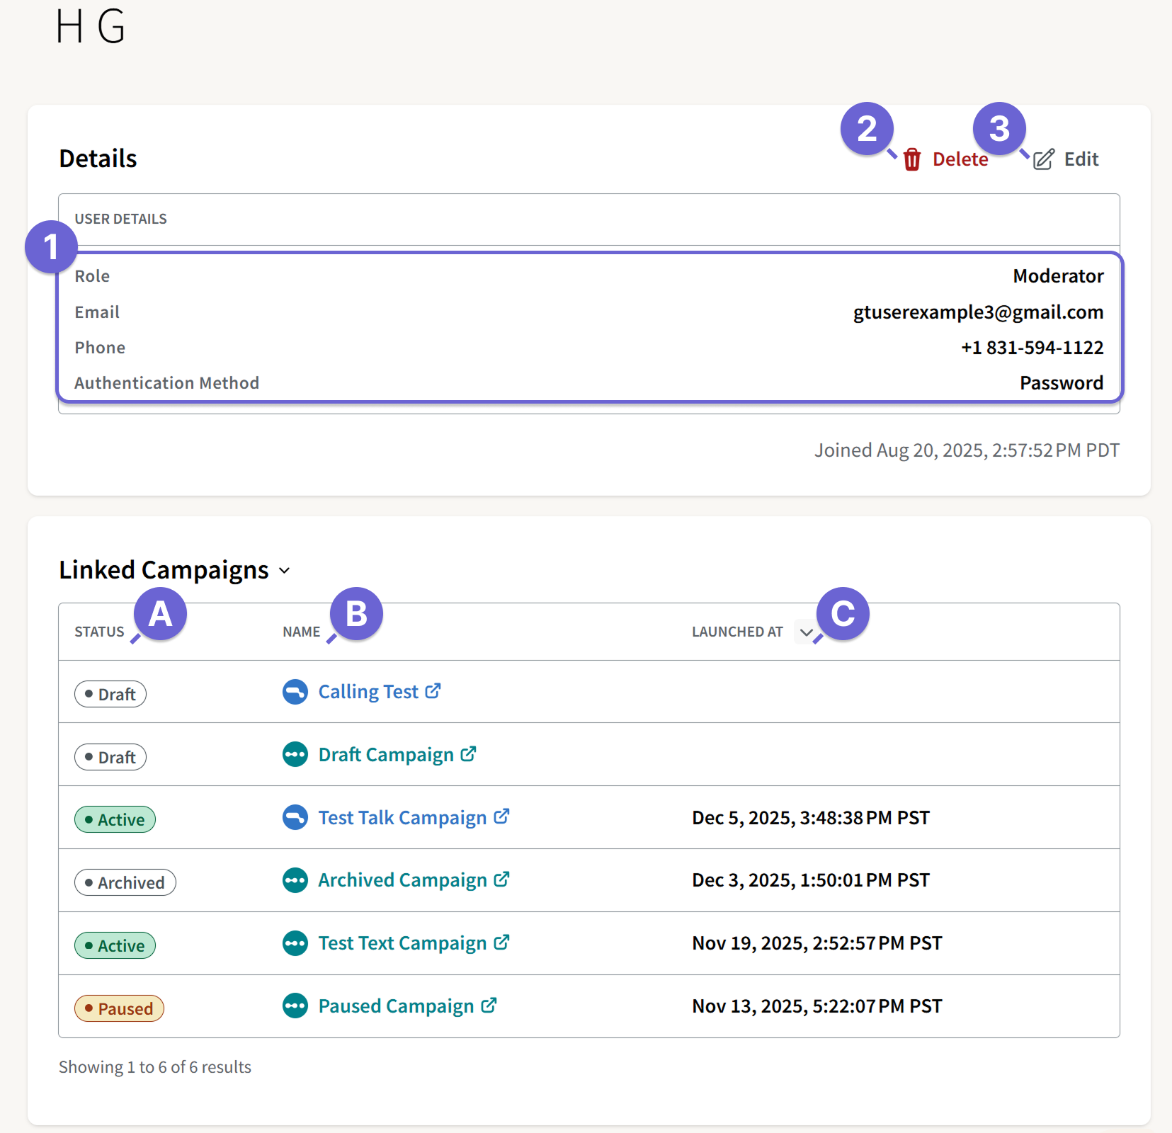This screenshot has width=1172, height=1133.
Task: Select the phone icon beside Calling Test
Action: (295, 692)
